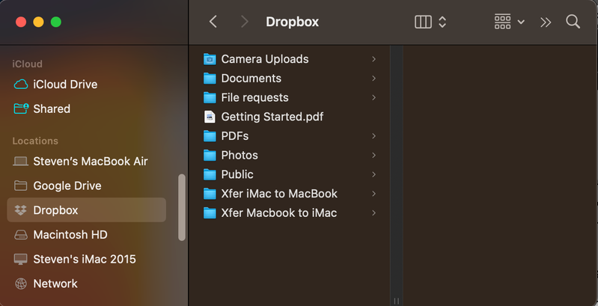Click the Back arrow in Finder toolbar
The height and width of the screenshot is (306, 598).
pyautogui.click(x=213, y=22)
